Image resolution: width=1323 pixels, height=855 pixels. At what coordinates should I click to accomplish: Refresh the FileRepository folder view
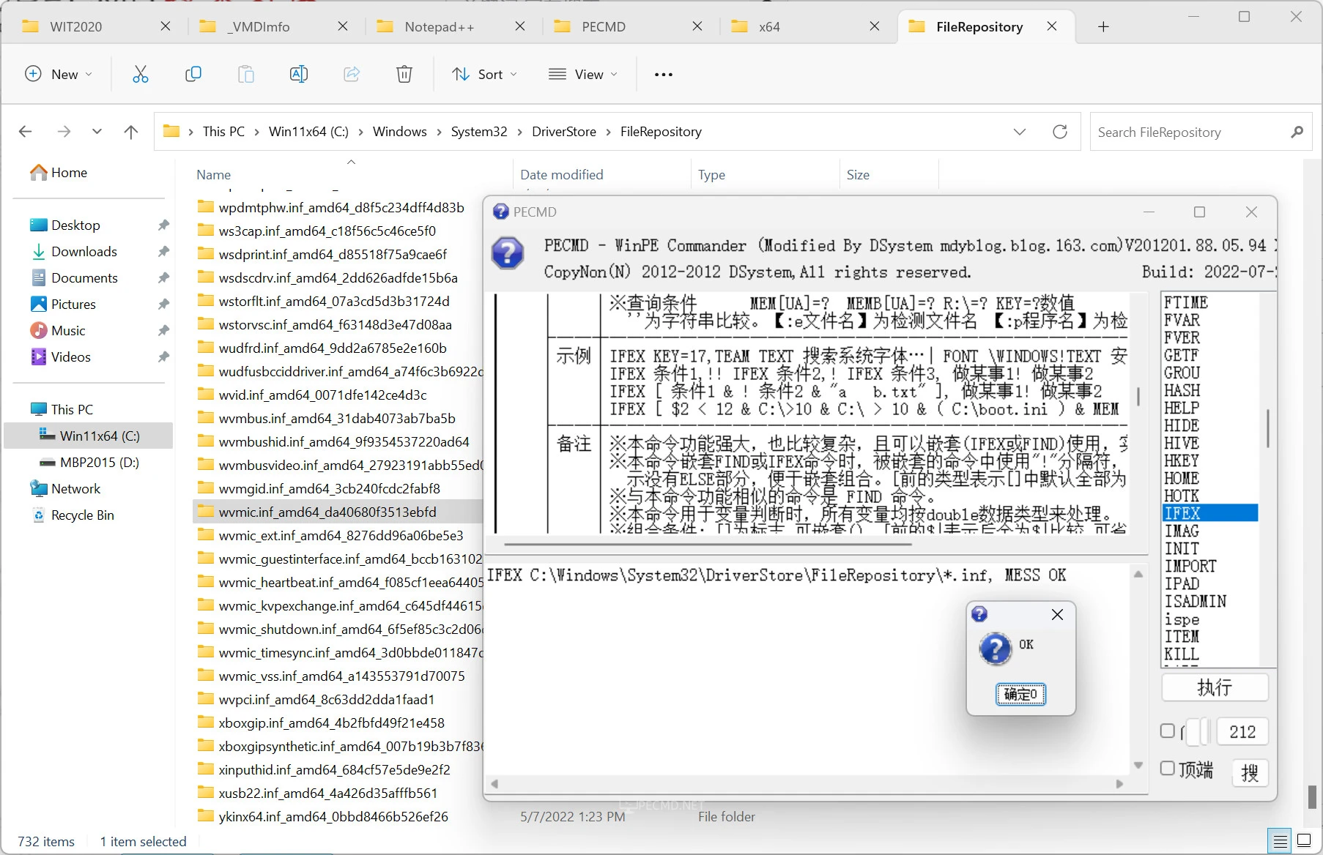pyautogui.click(x=1060, y=132)
